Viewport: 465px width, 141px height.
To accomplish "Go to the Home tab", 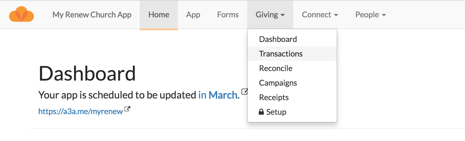I will 159,15.
